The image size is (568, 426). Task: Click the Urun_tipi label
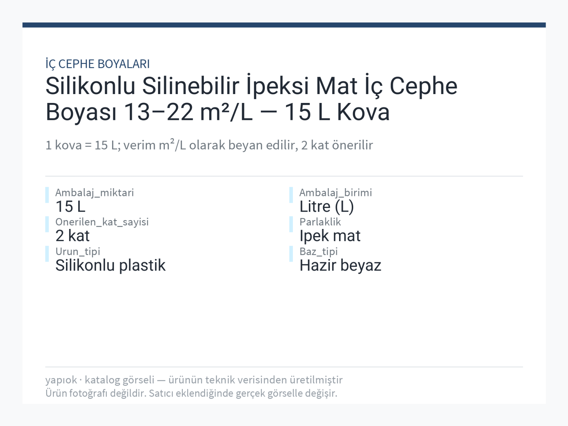tap(78, 251)
